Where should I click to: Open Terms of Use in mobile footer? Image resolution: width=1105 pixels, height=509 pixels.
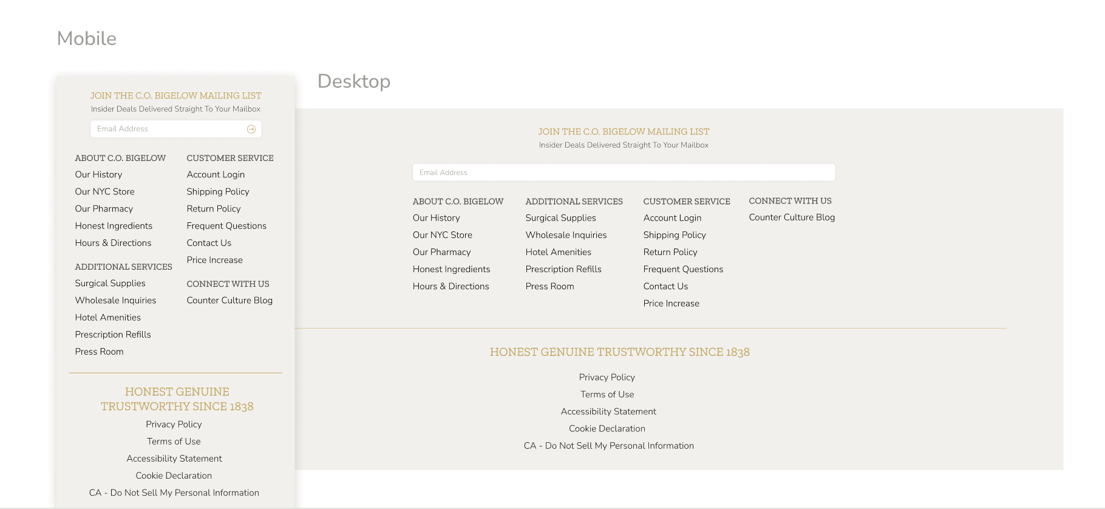pos(174,441)
